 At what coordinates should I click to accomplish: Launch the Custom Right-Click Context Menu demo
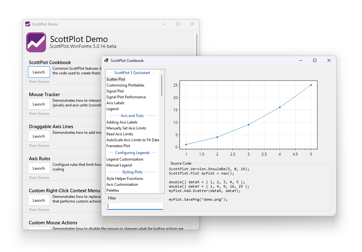pyautogui.click(x=39, y=200)
